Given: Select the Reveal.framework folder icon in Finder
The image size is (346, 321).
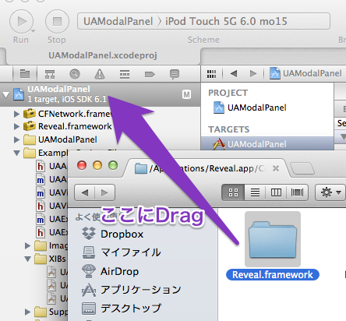Looking at the screenshot, I should coord(273,239).
